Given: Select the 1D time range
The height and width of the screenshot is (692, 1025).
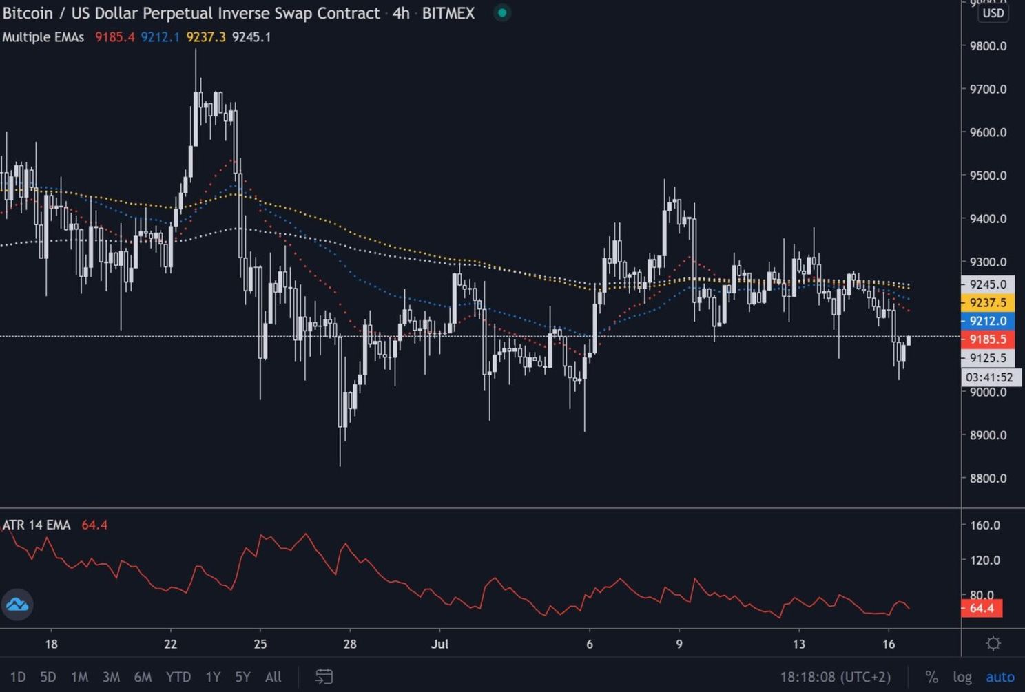Looking at the screenshot, I should pyautogui.click(x=18, y=677).
